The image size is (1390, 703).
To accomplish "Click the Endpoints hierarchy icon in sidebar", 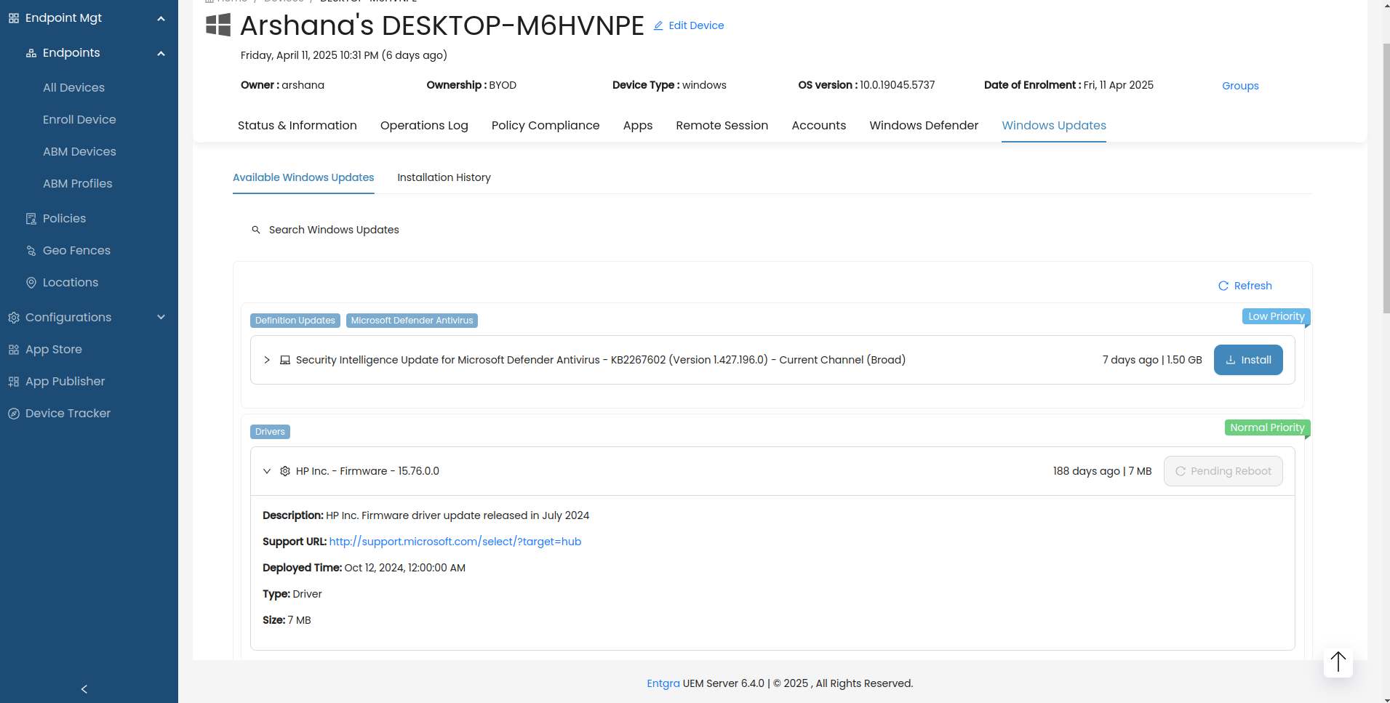I will (31, 53).
